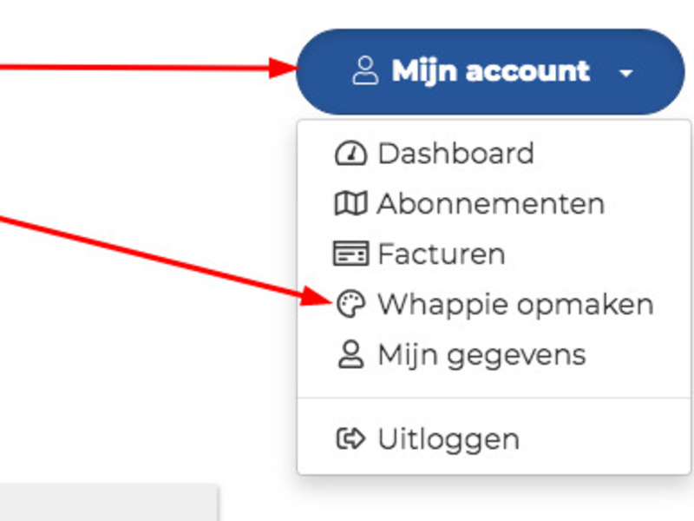The image size is (694, 521).
Task: Open Abonnementen from the account menu
Action: pos(494,203)
